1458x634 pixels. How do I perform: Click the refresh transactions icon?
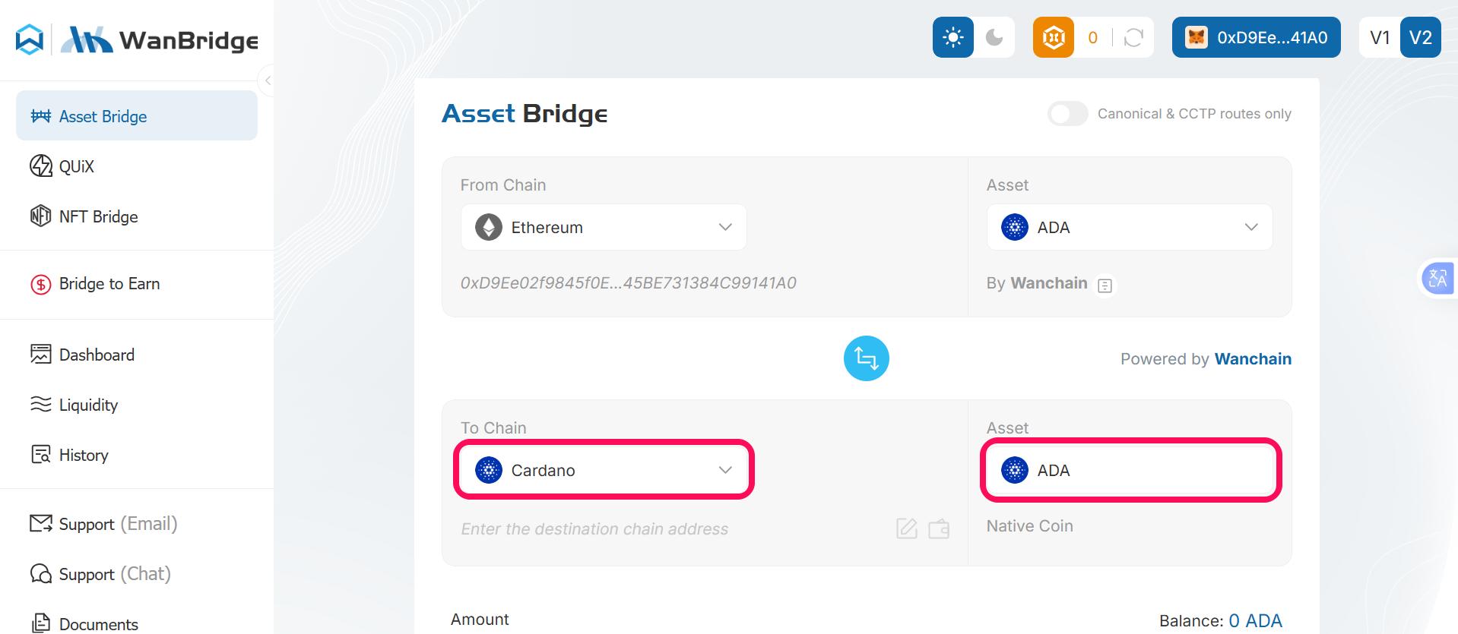pos(1132,36)
